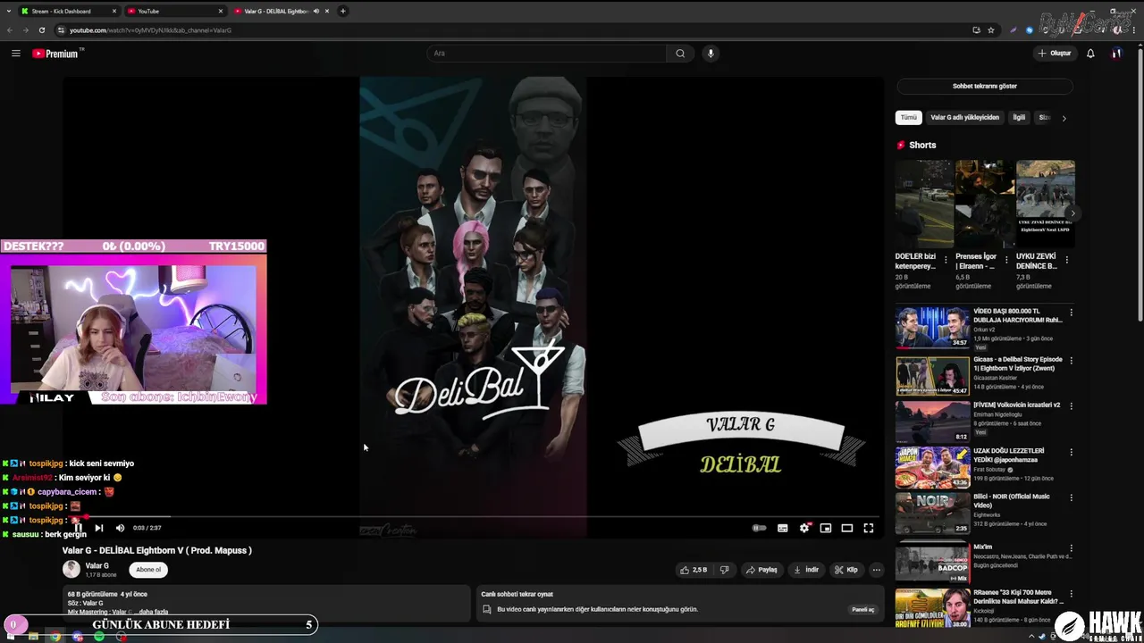This screenshot has height=643, width=1144.
Task: Open the Valar G channel name link
Action: 97,565
